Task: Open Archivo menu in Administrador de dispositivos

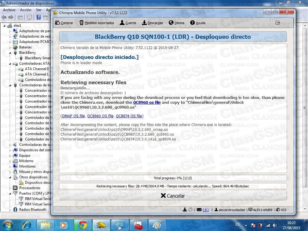Action: pyautogui.click(x=9, y=10)
